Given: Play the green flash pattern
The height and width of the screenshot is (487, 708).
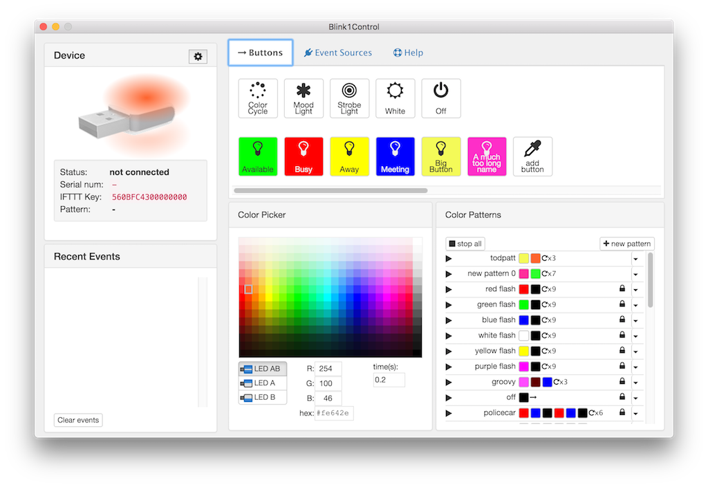Looking at the screenshot, I should [x=448, y=305].
